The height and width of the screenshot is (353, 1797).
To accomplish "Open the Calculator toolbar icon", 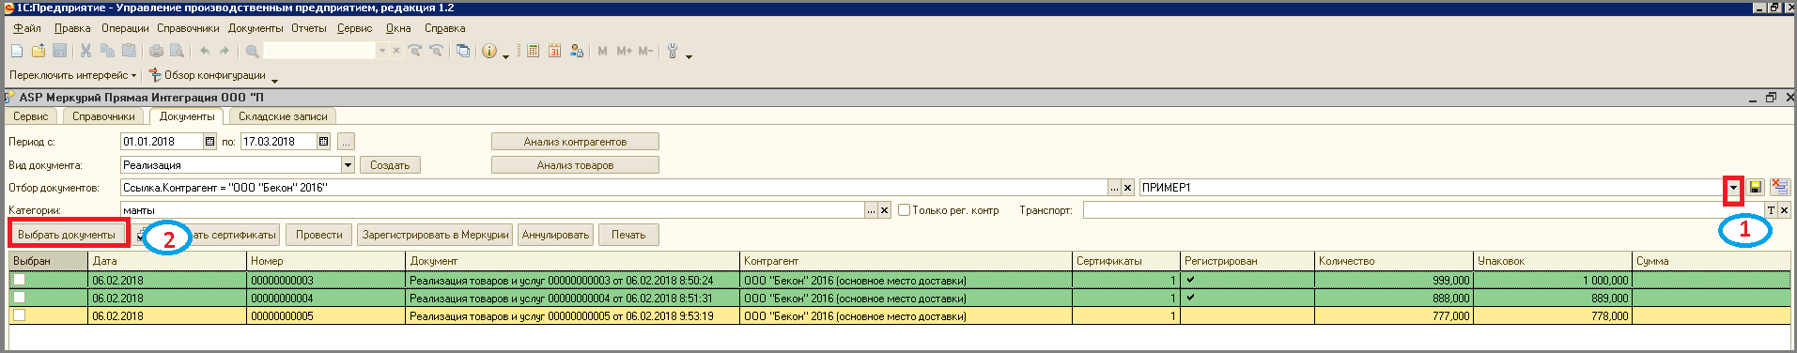I will pyautogui.click(x=533, y=51).
